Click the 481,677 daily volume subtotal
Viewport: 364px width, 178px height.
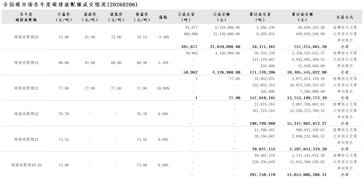tap(189, 47)
